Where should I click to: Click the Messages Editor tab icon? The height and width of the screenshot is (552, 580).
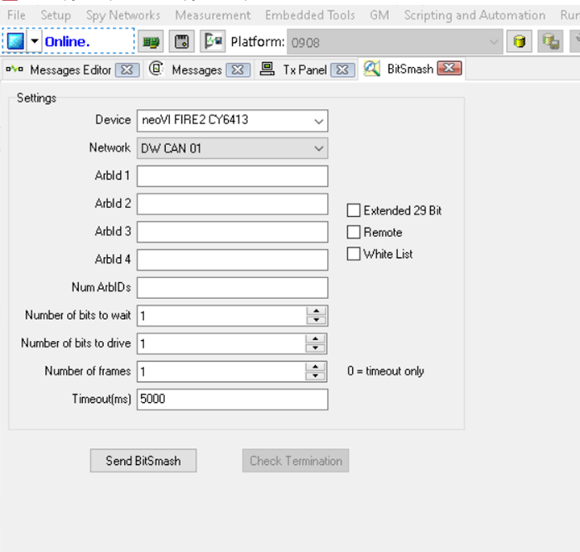15,70
